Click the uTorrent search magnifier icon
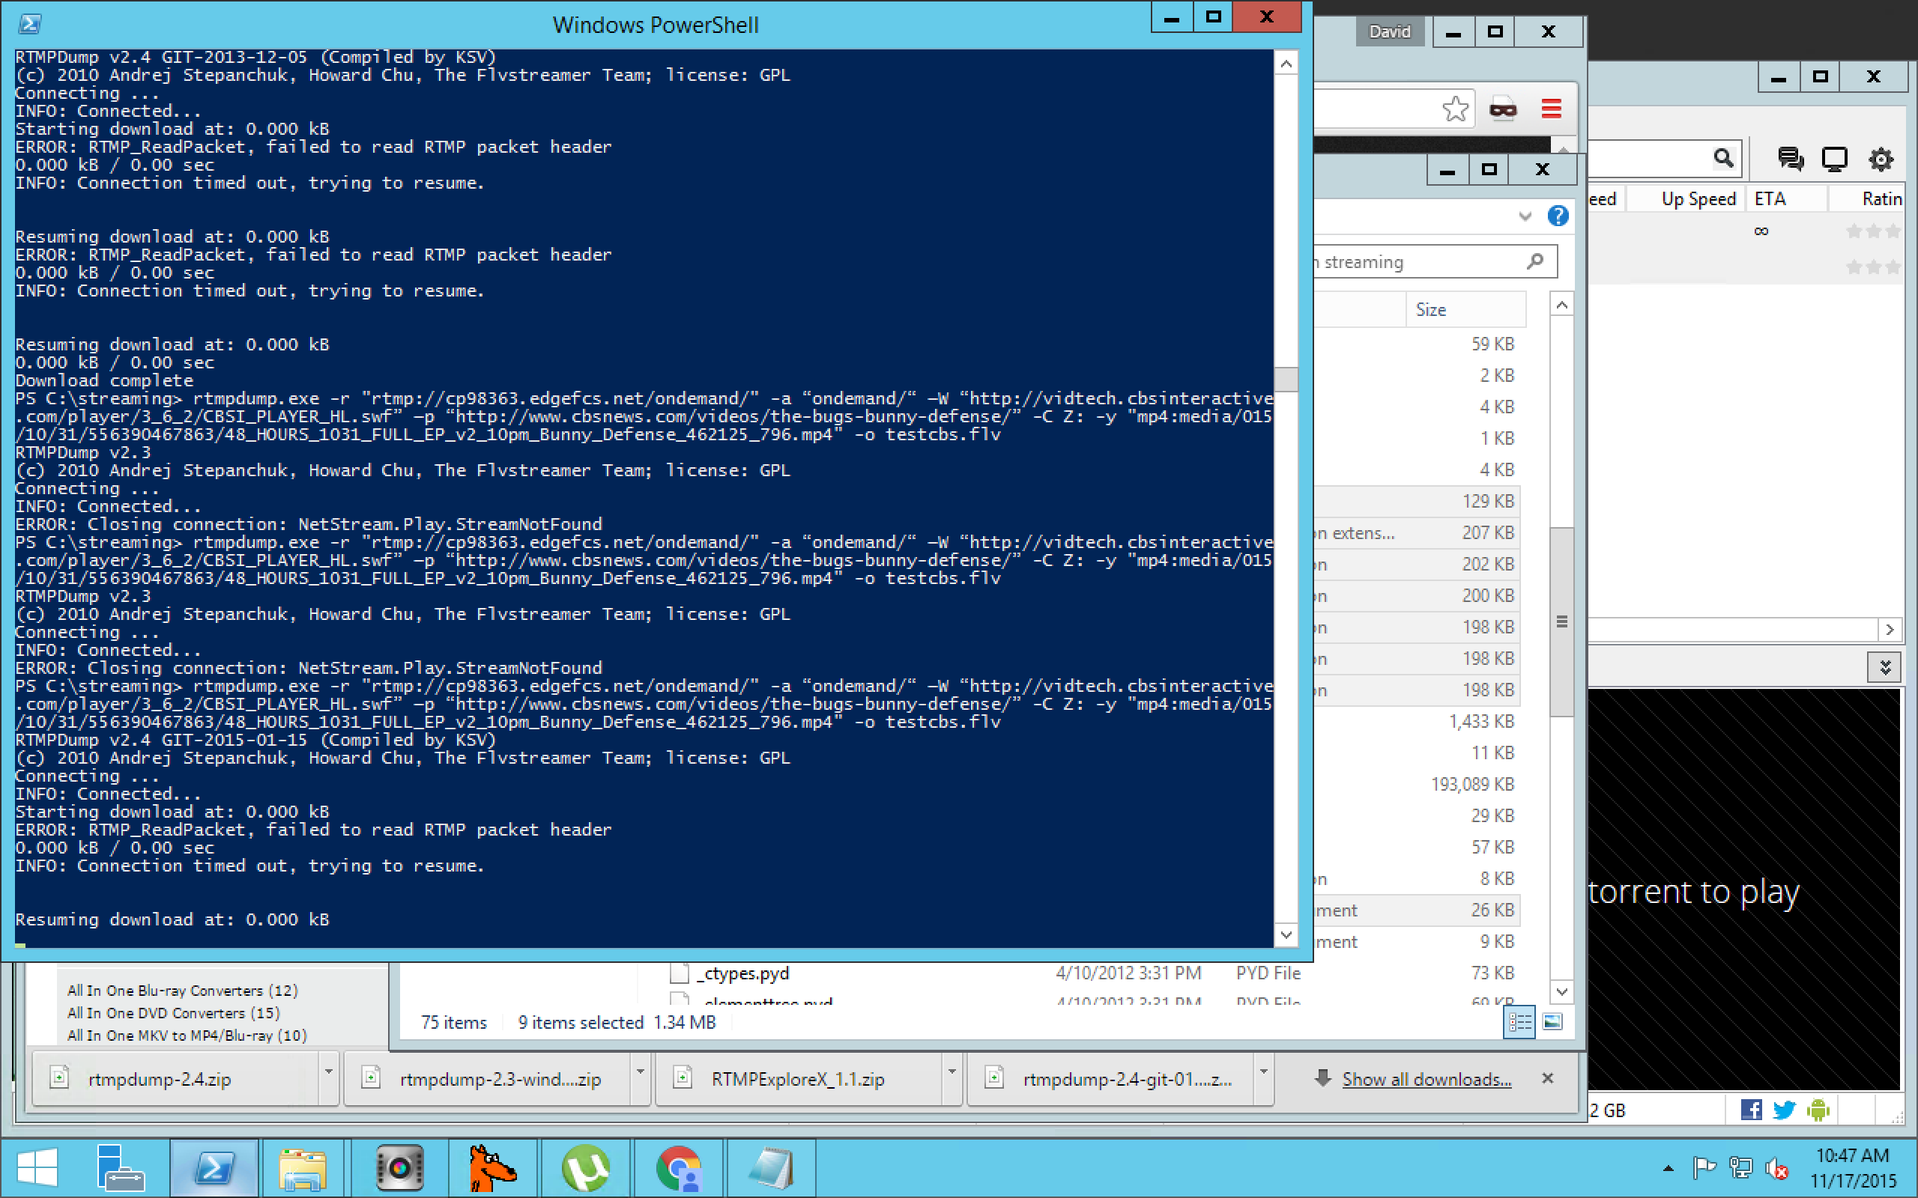 coord(1723,158)
